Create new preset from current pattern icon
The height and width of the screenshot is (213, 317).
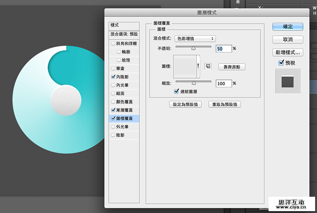[x=208, y=66]
